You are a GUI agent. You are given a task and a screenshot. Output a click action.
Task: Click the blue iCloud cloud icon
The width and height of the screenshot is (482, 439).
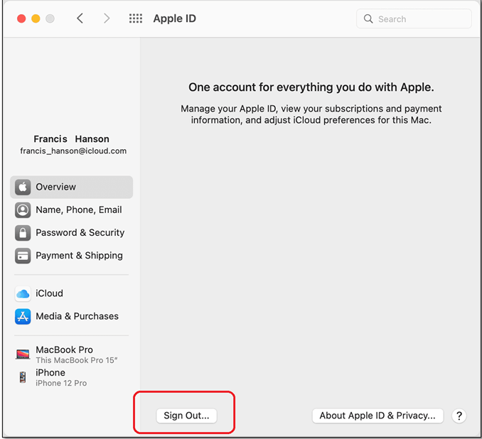click(23, 293)
